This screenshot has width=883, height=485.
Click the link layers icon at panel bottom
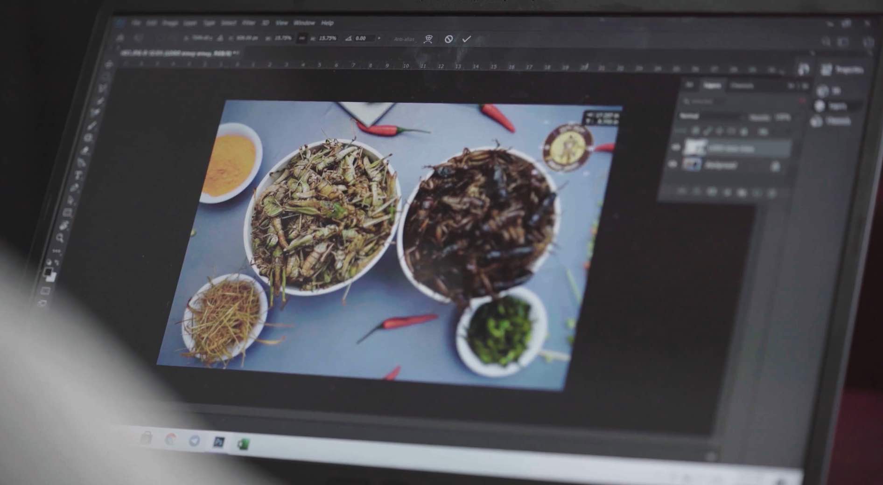click(x=681, y=191)
